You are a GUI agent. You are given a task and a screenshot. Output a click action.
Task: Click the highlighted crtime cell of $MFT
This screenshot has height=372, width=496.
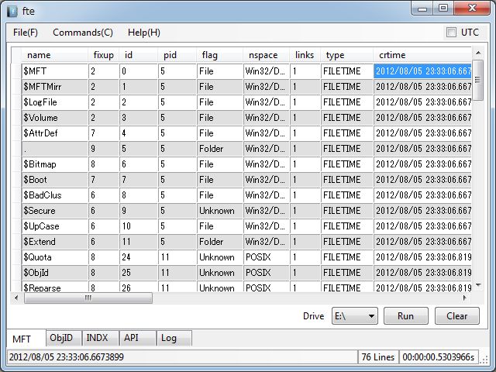422,71
